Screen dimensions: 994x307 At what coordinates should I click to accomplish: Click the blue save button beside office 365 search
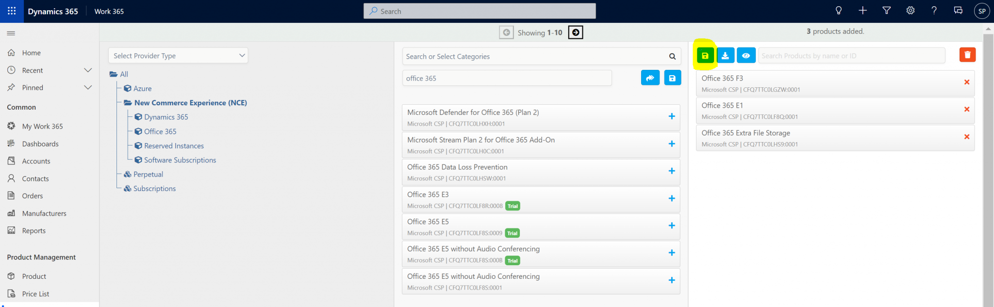[672, 78]
